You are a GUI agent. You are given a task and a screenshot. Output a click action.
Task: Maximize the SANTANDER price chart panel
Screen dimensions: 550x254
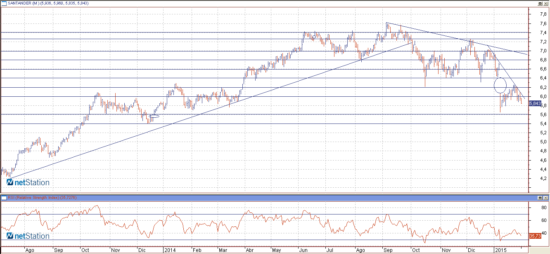click(x=540, y=3)
